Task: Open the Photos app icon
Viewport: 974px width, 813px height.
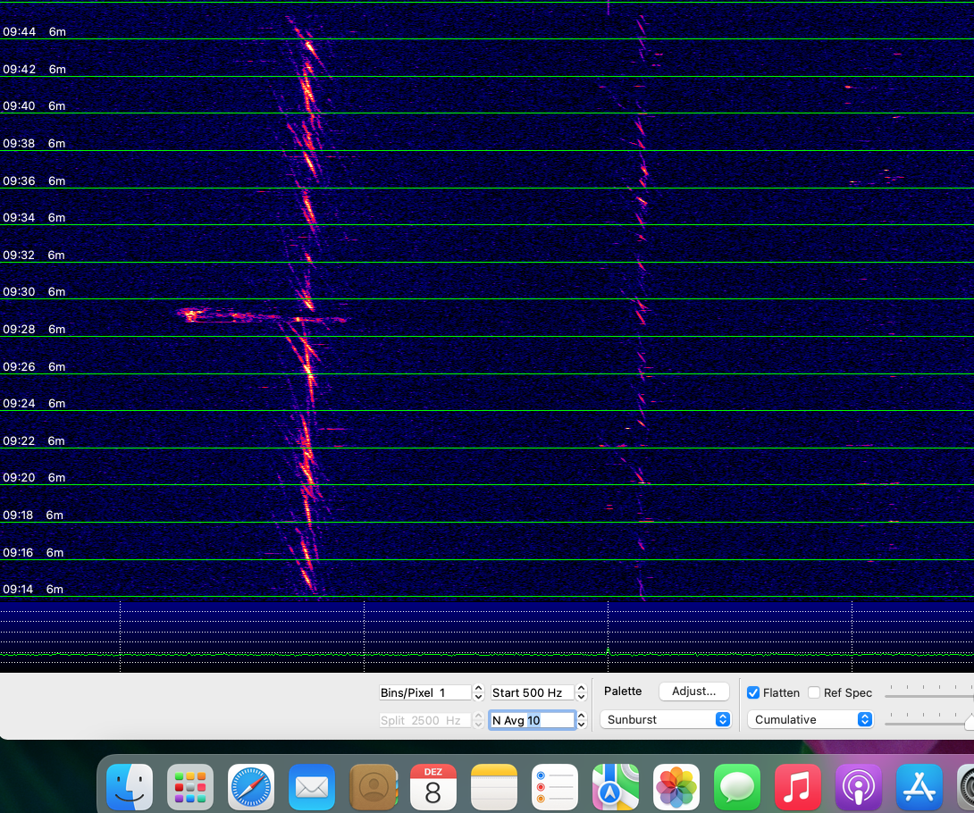Action: point(676,787)
